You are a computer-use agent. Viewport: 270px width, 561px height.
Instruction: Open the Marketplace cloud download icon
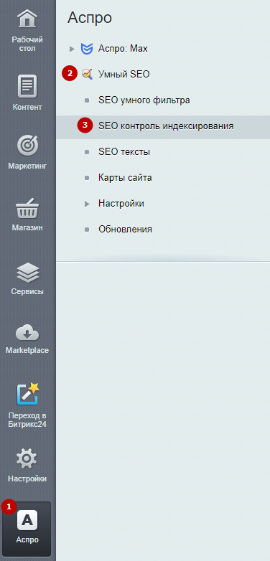[x=27, y=333]
